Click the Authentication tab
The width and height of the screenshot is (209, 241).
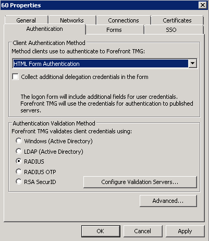point(45,29)
